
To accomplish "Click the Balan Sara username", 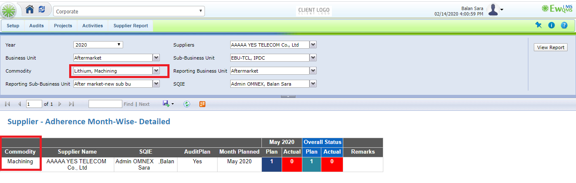I will tap(472, 8).
